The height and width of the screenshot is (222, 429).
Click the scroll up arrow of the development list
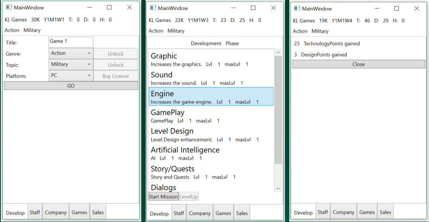click(278, 53)
